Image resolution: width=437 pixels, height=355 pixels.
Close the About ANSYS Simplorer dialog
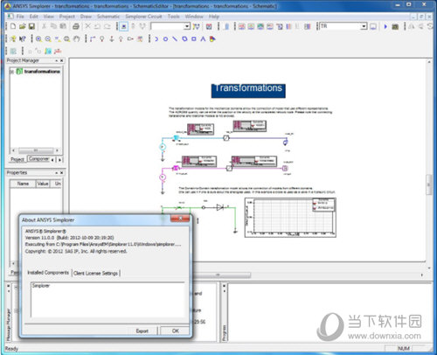click(x=180, y=219)
